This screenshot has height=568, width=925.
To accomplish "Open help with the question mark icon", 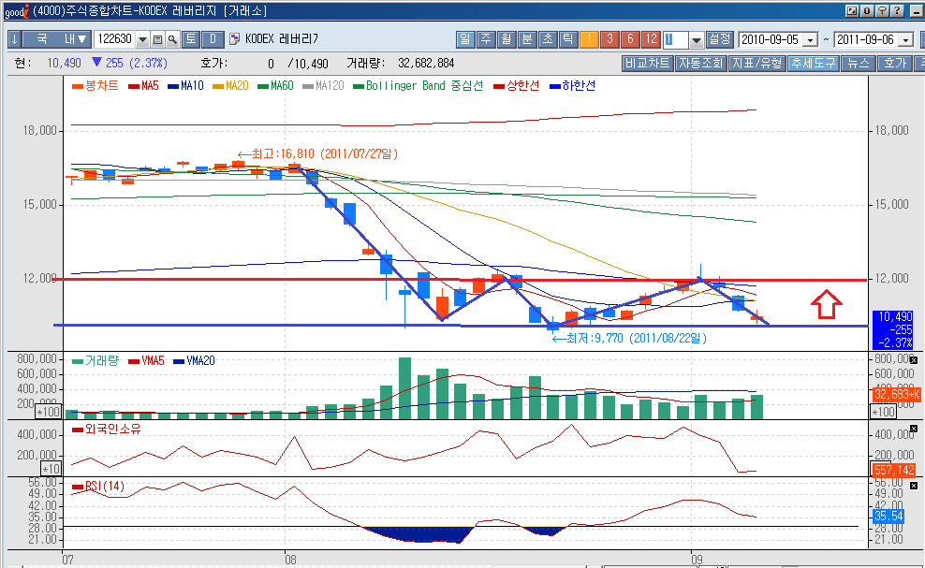I will [897, 10].
